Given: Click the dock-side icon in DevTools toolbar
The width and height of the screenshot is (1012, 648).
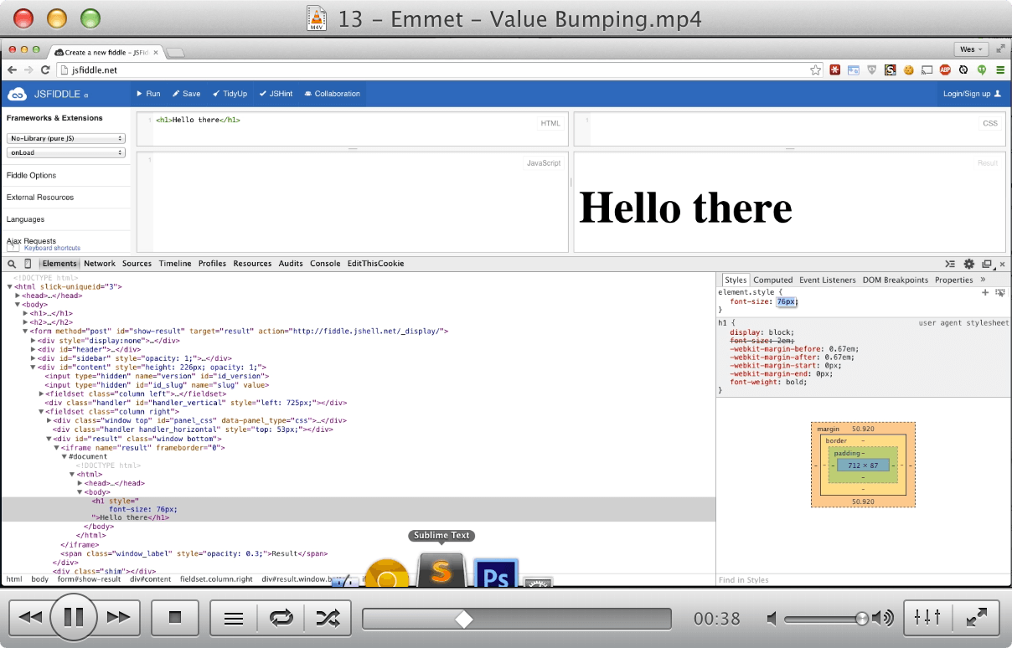Looking at the screenshot, I should point(986,263).
